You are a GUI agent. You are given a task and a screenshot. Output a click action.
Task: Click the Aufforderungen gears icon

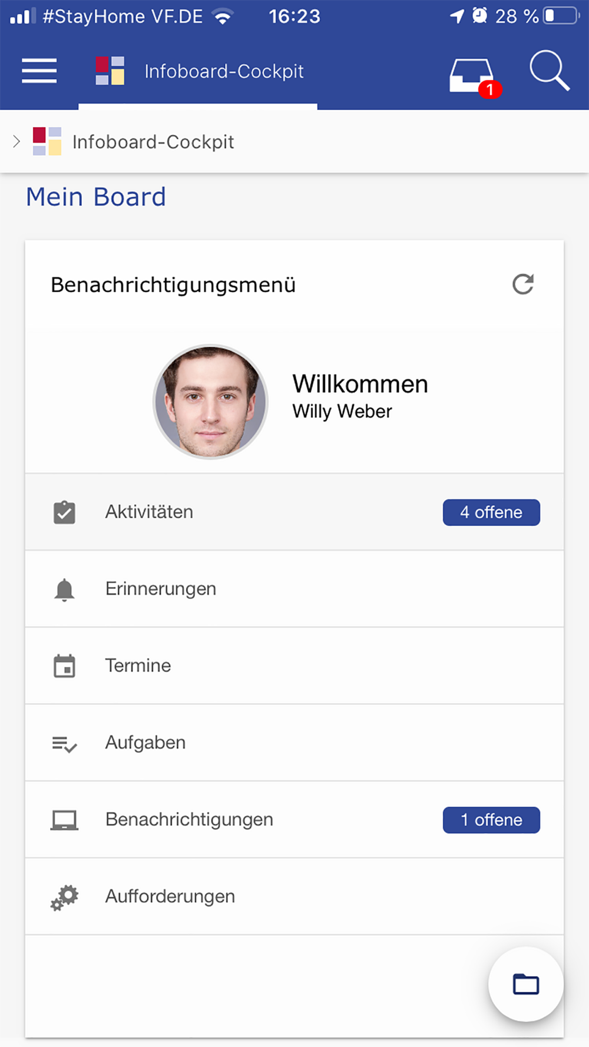point(64,897)
